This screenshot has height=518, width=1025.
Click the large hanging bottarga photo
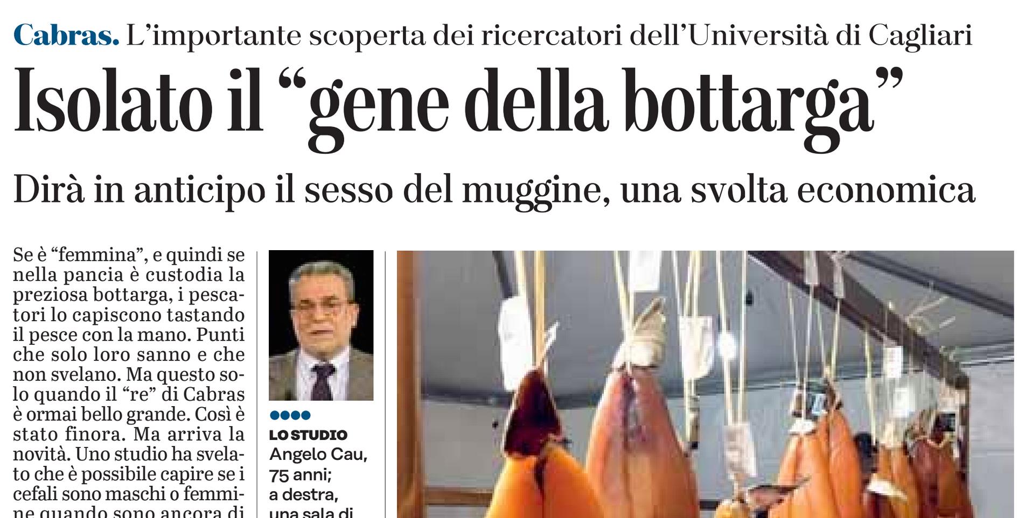coord(706,384)
